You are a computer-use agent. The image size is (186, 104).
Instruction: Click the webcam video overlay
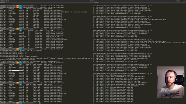(x=171, y=82)
